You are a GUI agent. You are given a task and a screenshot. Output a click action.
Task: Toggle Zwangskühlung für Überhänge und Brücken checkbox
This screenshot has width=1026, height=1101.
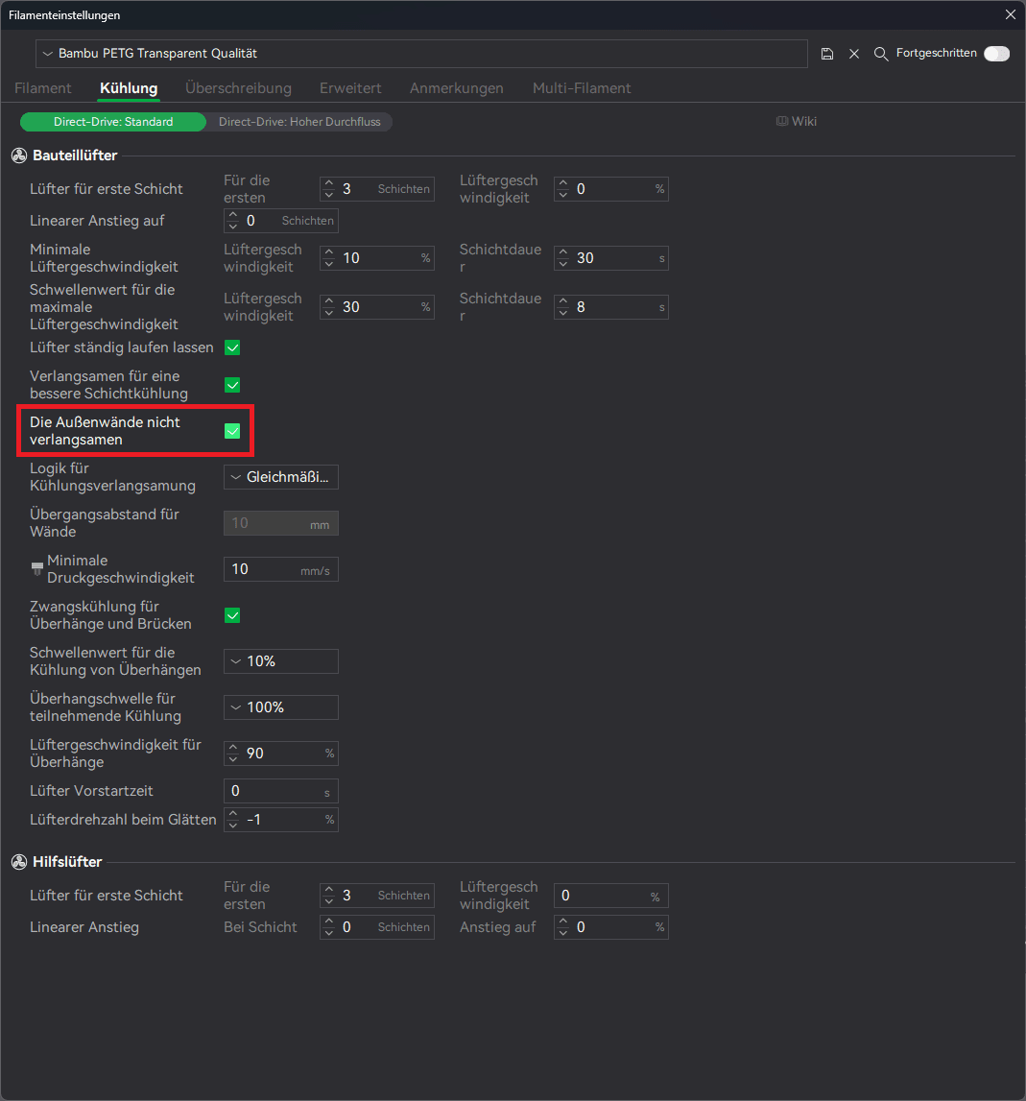232,616
